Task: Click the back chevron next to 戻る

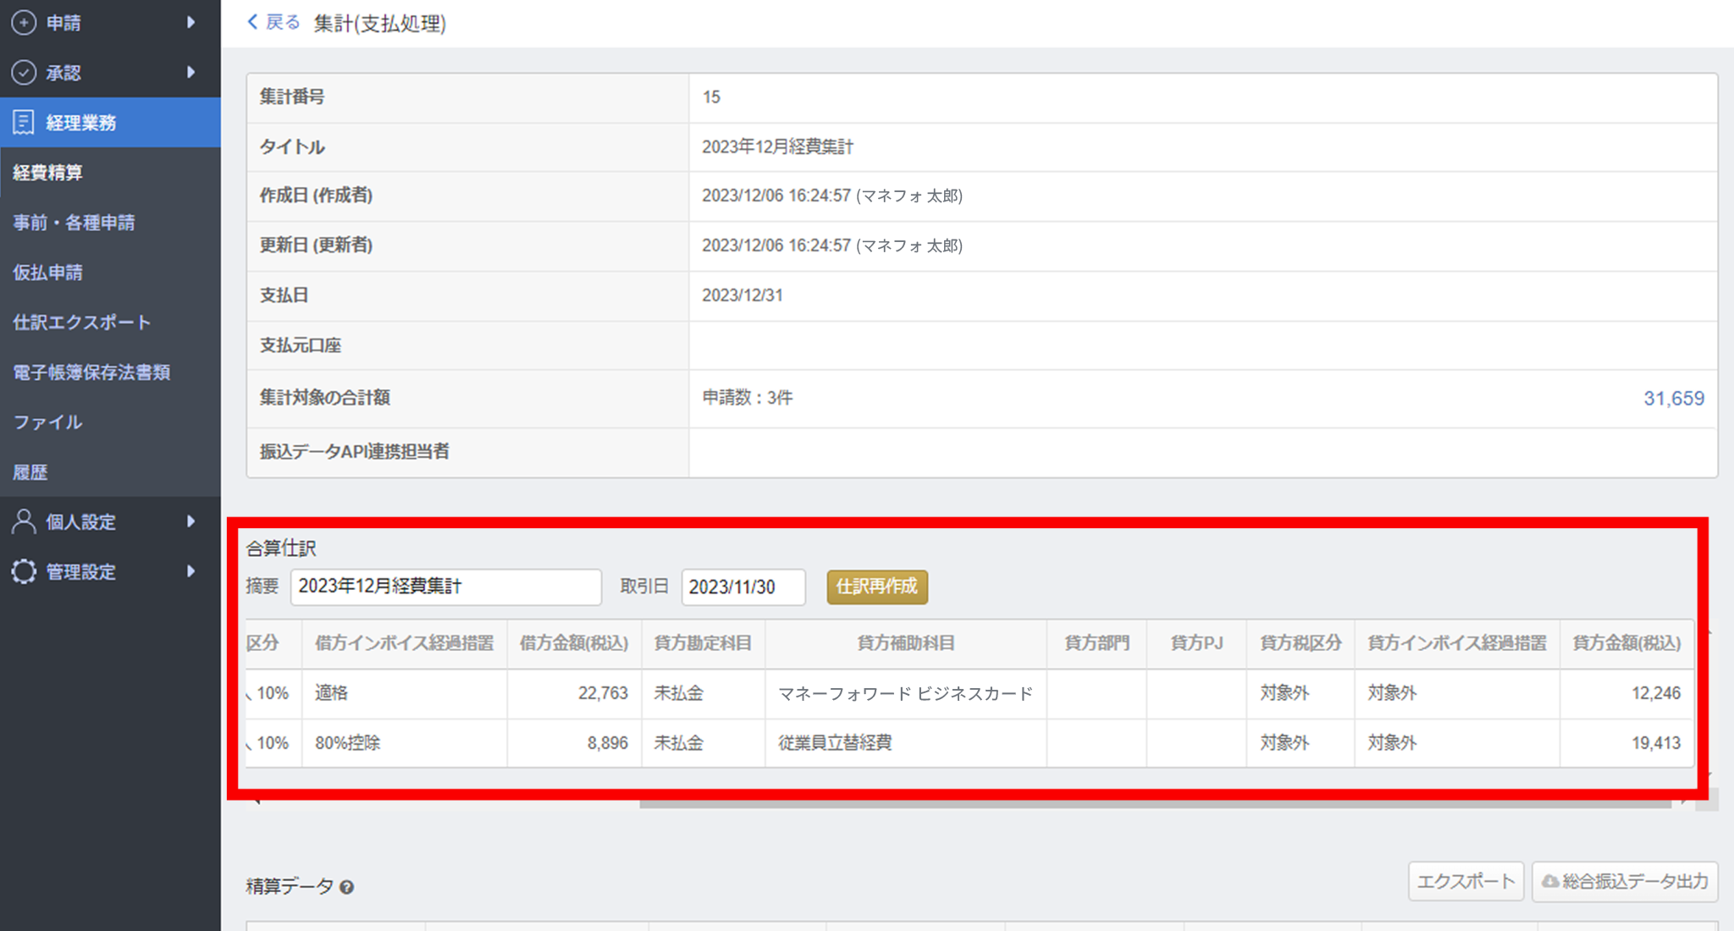Action: click(x=252, y=23)
